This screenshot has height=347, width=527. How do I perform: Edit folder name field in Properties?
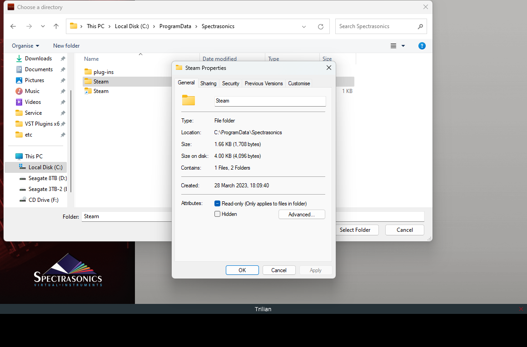(x=270, y=101)
